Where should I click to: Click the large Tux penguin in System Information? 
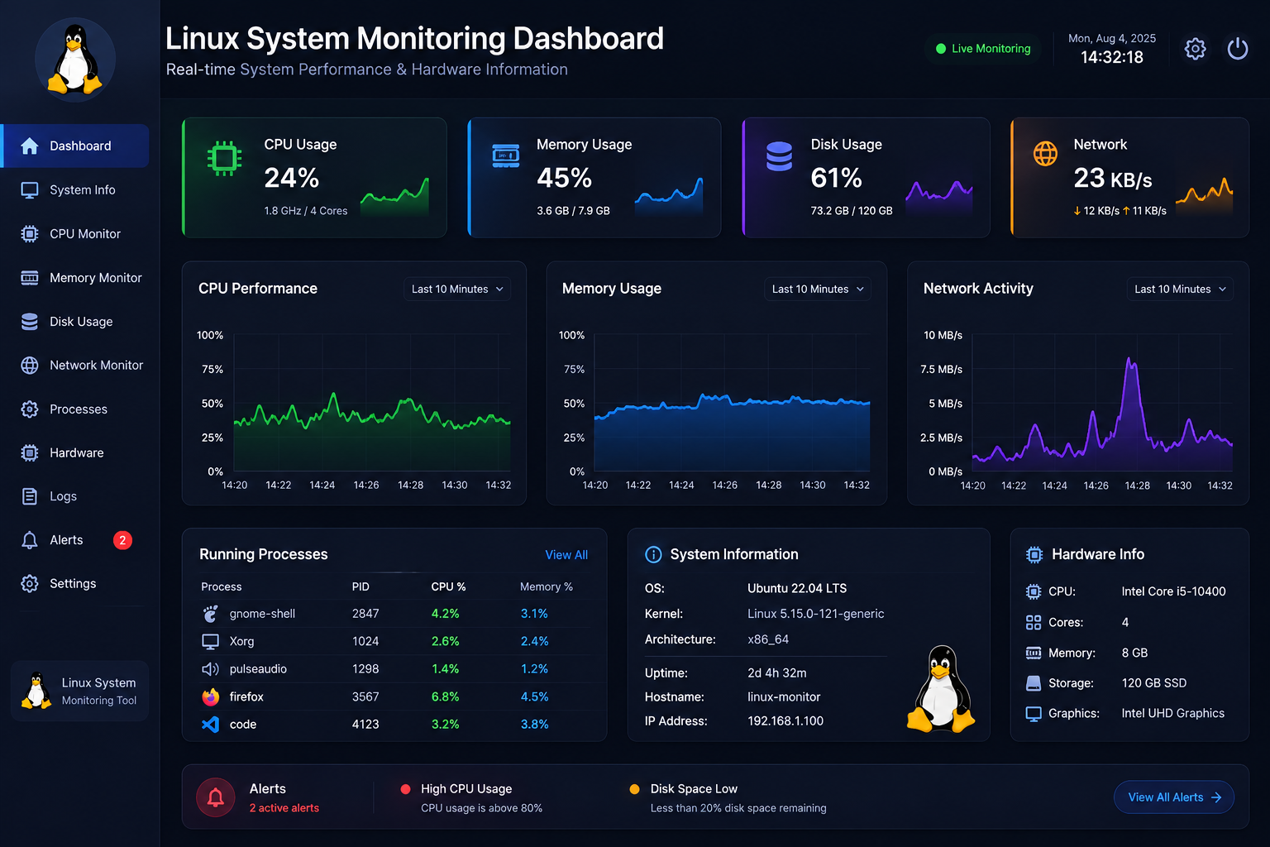point(941,688)
